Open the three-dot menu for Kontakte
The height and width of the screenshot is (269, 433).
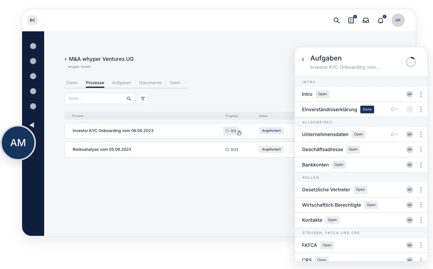(x=421, y=220)
